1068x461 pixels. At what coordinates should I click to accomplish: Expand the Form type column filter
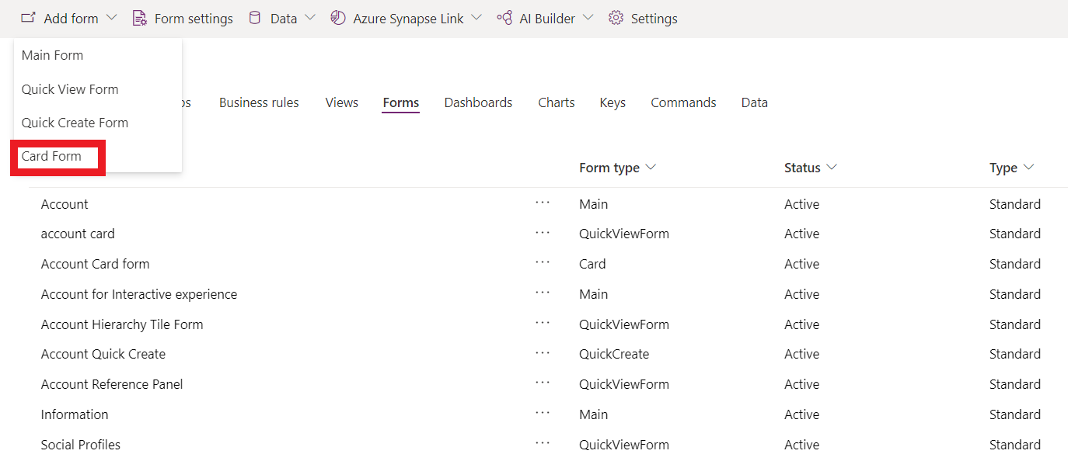pos(651,168)
